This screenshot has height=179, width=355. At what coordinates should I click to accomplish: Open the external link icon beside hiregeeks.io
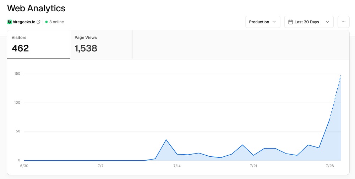click(x=38, y=22)
